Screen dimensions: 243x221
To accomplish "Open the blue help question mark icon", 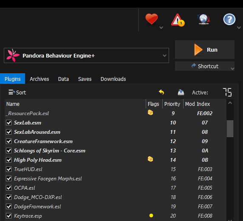I will point(229,19).
